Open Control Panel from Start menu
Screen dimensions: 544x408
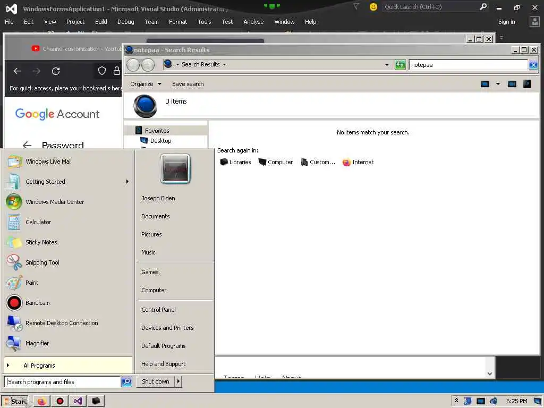158,310
